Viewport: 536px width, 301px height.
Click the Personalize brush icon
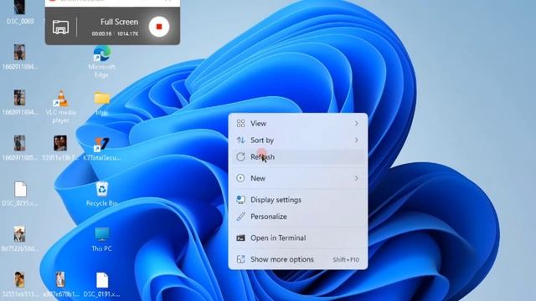pyautogui.click(x=240, y=217)
